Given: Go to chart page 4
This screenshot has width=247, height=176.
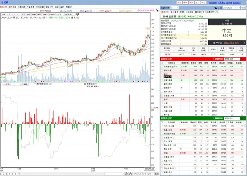Looking at the screenshot, I should (x=9, y=174).
